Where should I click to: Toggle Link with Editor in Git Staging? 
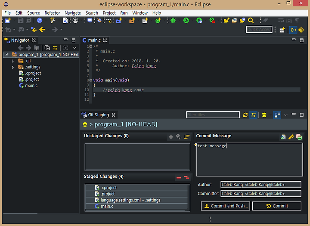pyautogui.click(x=254, y=115)
